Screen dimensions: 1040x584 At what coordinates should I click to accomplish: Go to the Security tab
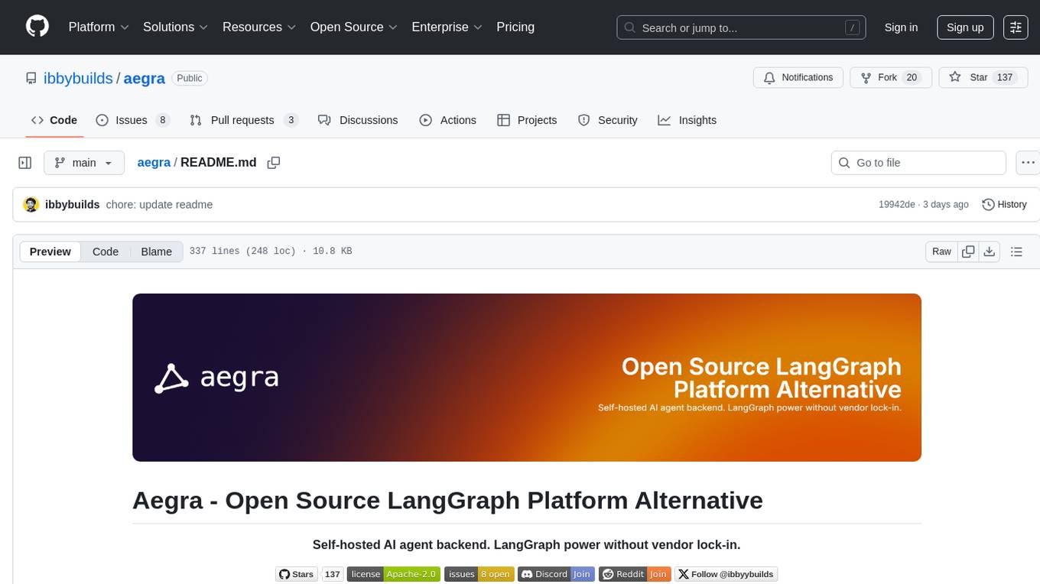point(608,120)
